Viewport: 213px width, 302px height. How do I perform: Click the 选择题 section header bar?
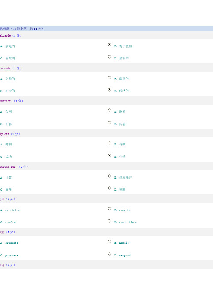coord(106,28)
